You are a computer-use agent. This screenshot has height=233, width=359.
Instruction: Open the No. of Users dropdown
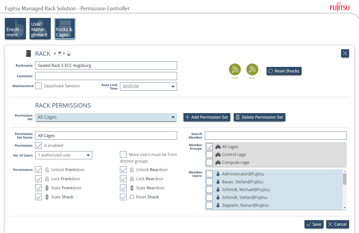coord(64,155)
